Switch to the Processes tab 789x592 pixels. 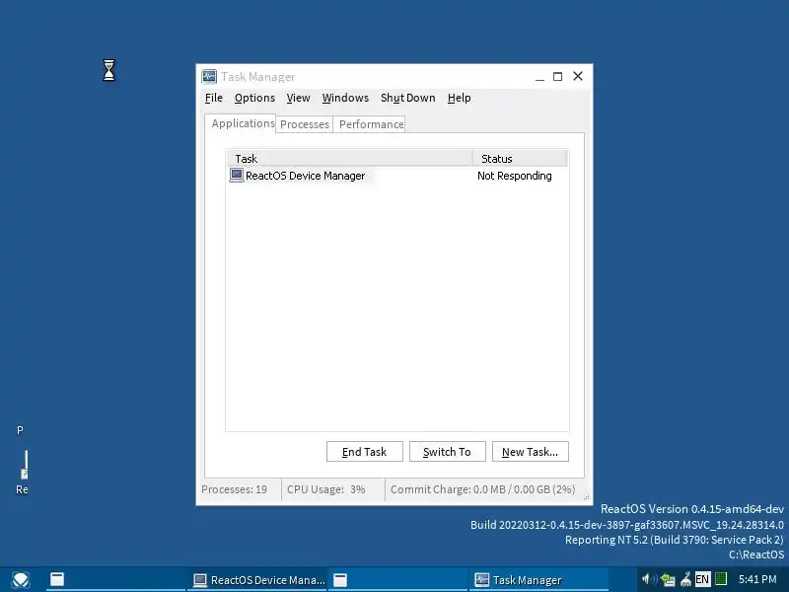305,124
